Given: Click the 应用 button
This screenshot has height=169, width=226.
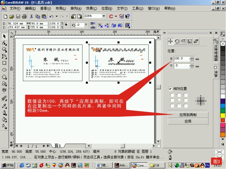Looking at the screenshot, I should tap(188, 121).
